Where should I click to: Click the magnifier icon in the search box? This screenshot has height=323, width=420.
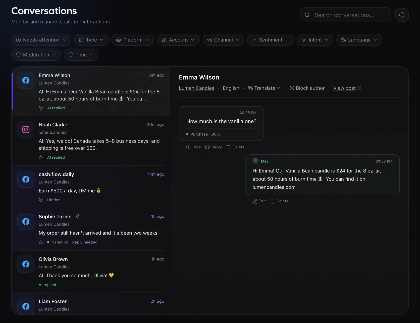[x=307, y=15]
